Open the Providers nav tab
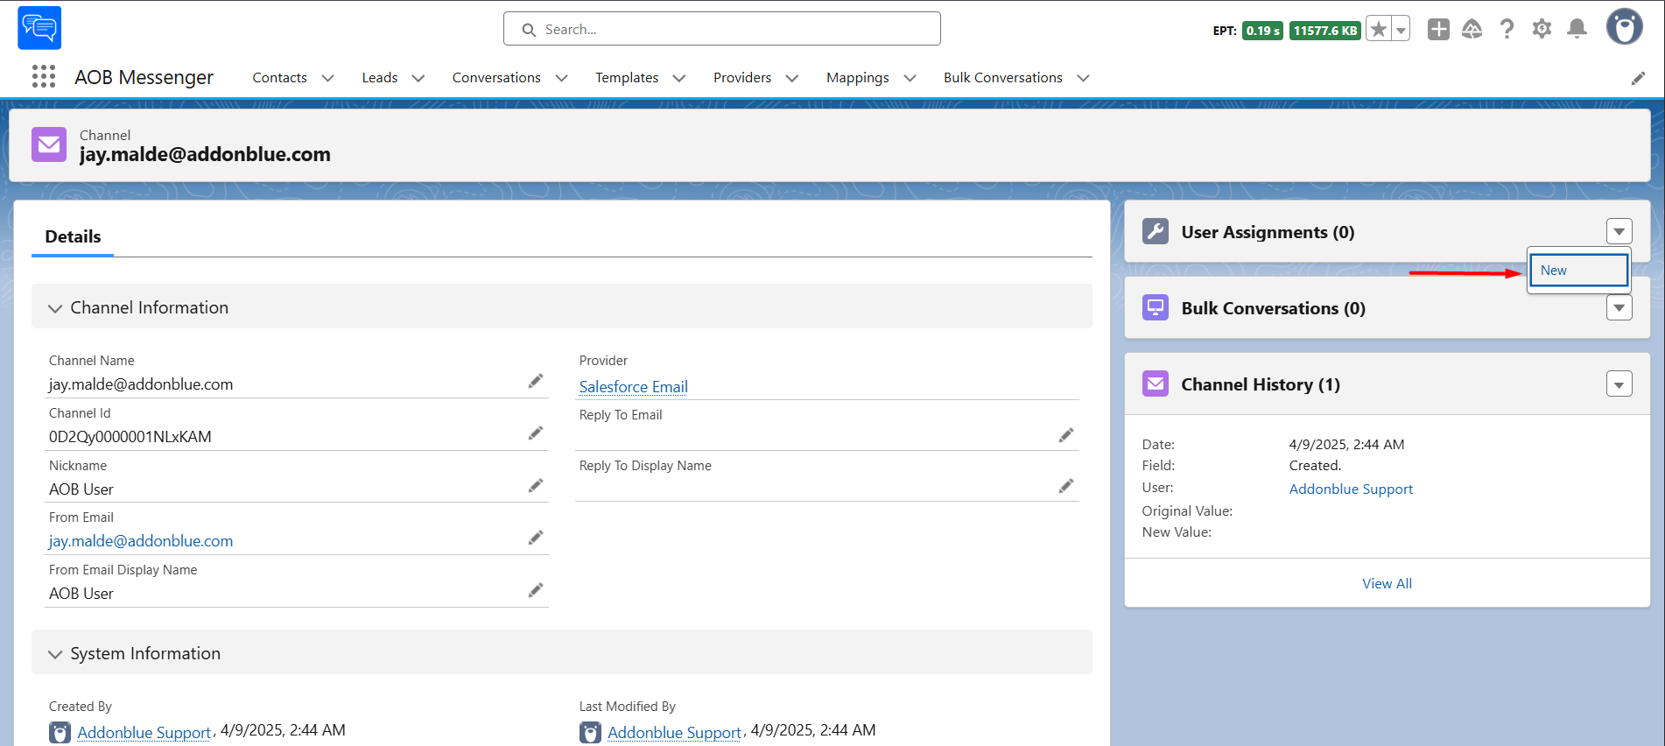 742,78
